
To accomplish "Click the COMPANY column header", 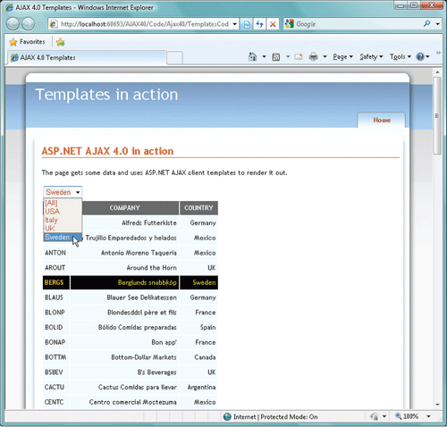I will (124, 208).
